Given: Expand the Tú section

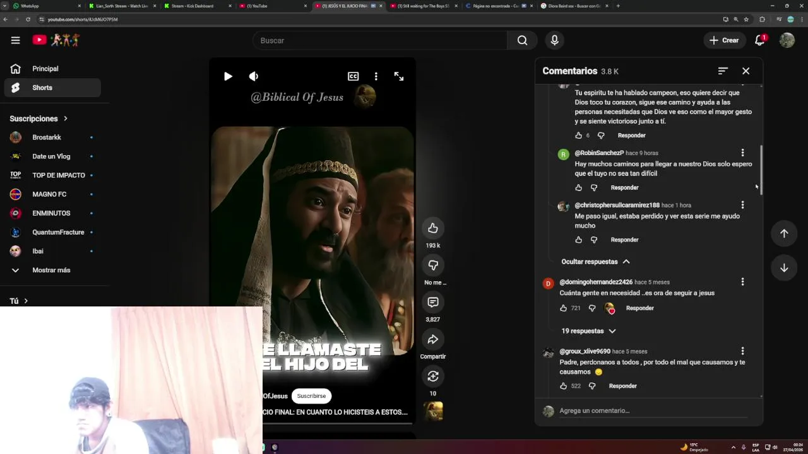Looking at the screenshot, I should pyautogui.click(x=19, y=301).
